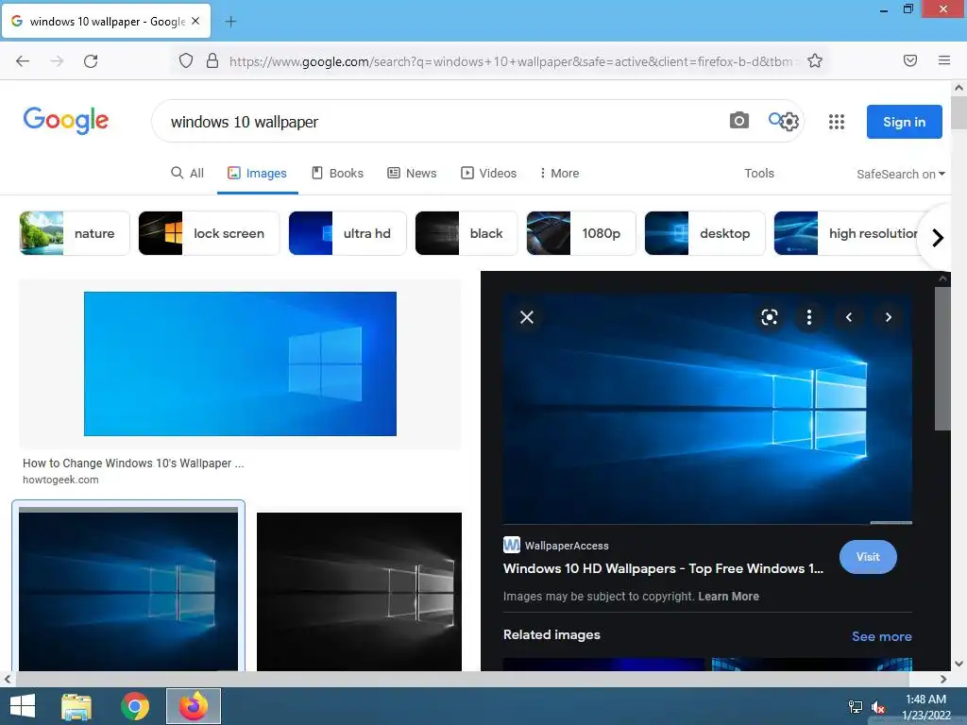Select the black filter chip
This screenshot has height=725, width=967.
click(x=467, y=233)
